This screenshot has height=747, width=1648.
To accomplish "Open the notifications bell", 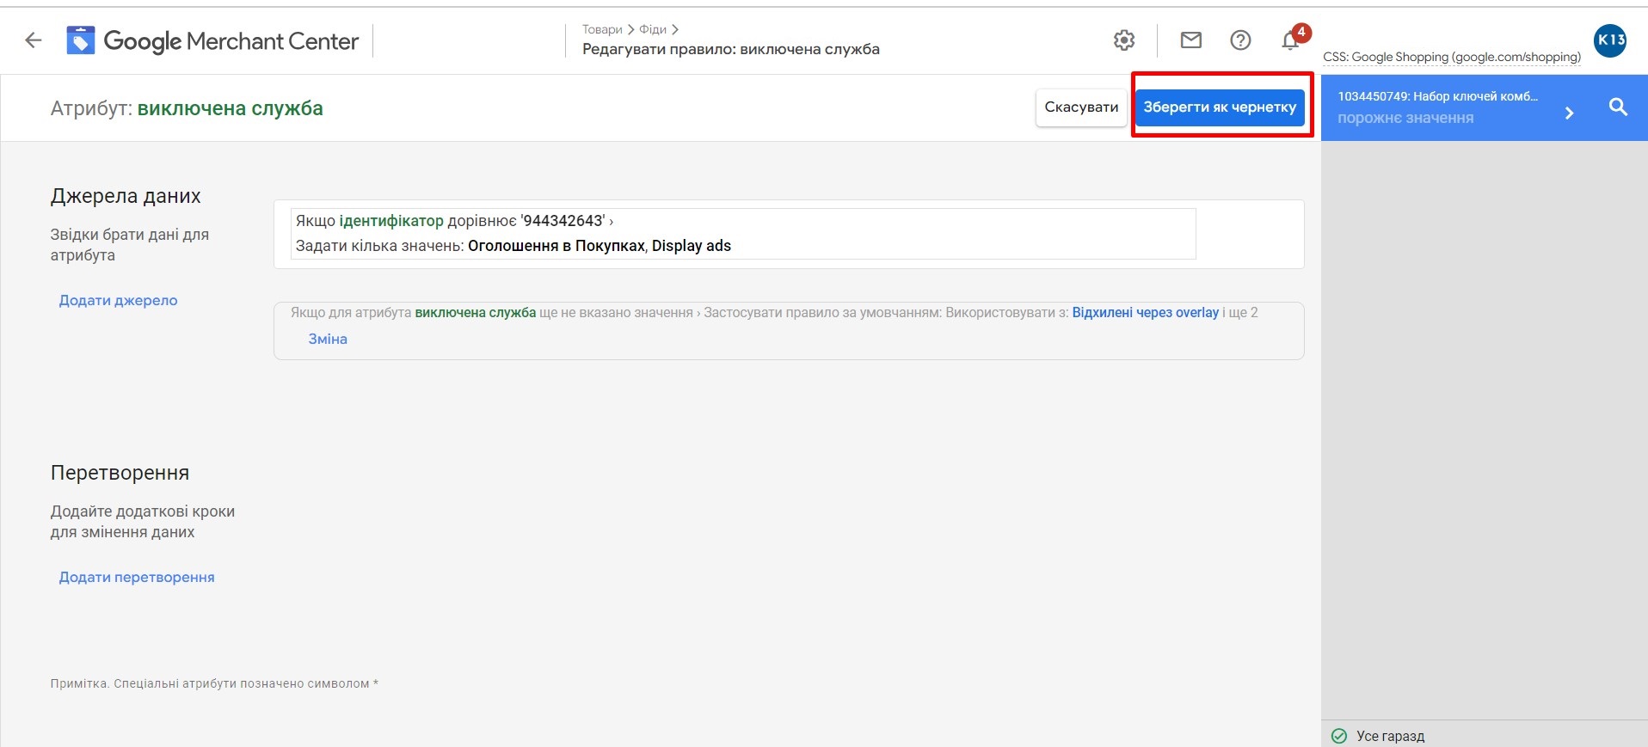I will [x=1290, y=40].
